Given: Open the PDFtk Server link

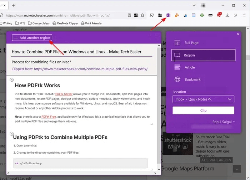Looking at the screenshot, I should [x=64, y=94].
